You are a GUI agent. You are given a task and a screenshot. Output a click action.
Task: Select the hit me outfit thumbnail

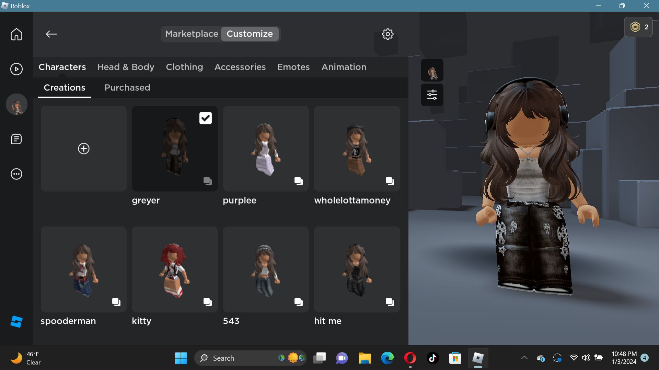[x=357, y=269]
